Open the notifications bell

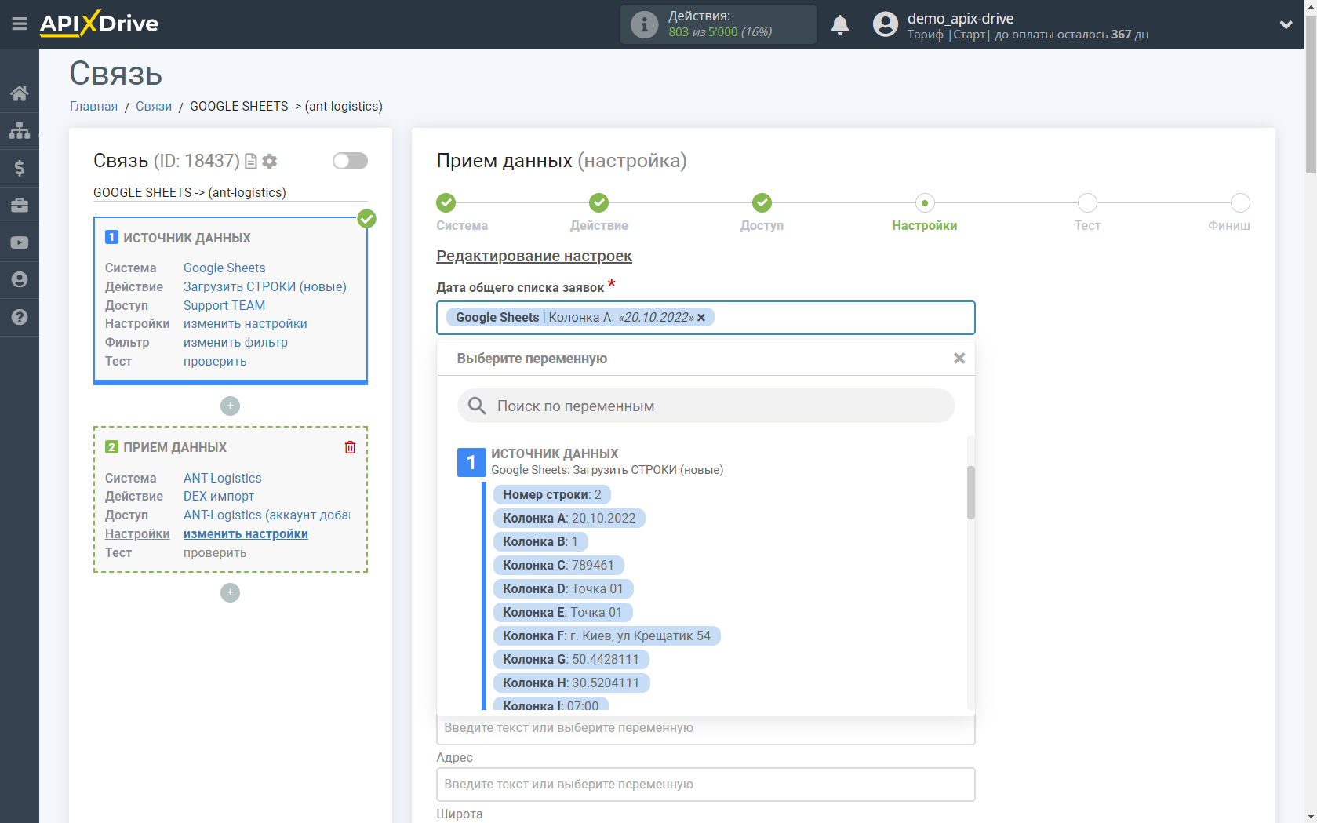click(840, 25)
